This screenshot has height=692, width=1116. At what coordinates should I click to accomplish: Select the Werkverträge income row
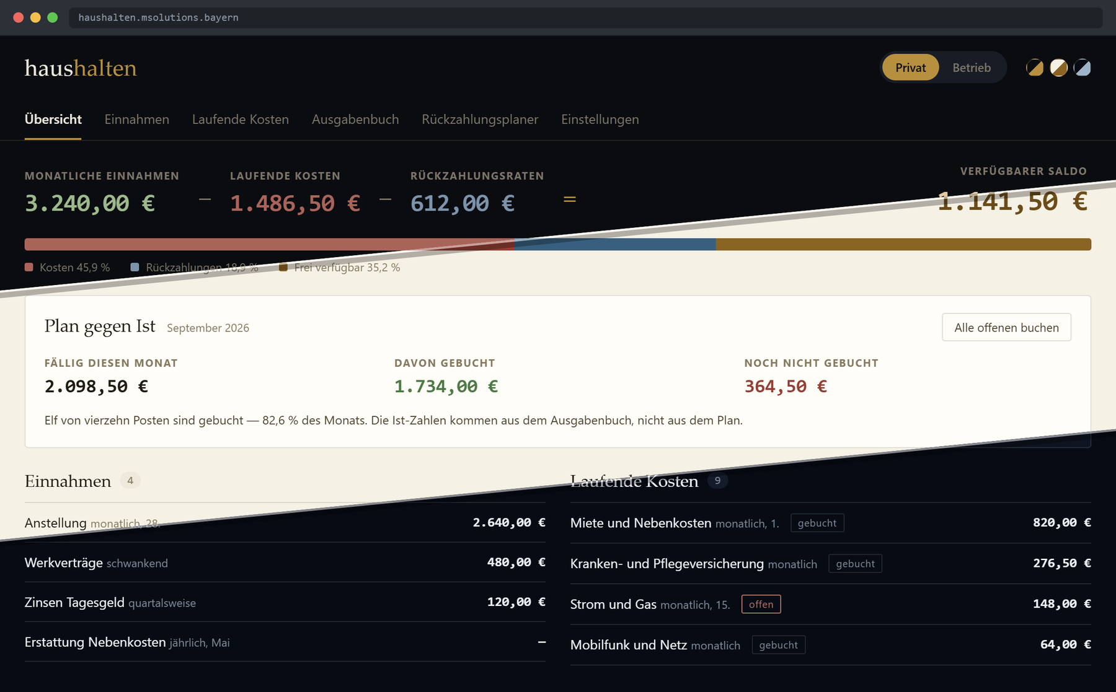tap(285, 563)
